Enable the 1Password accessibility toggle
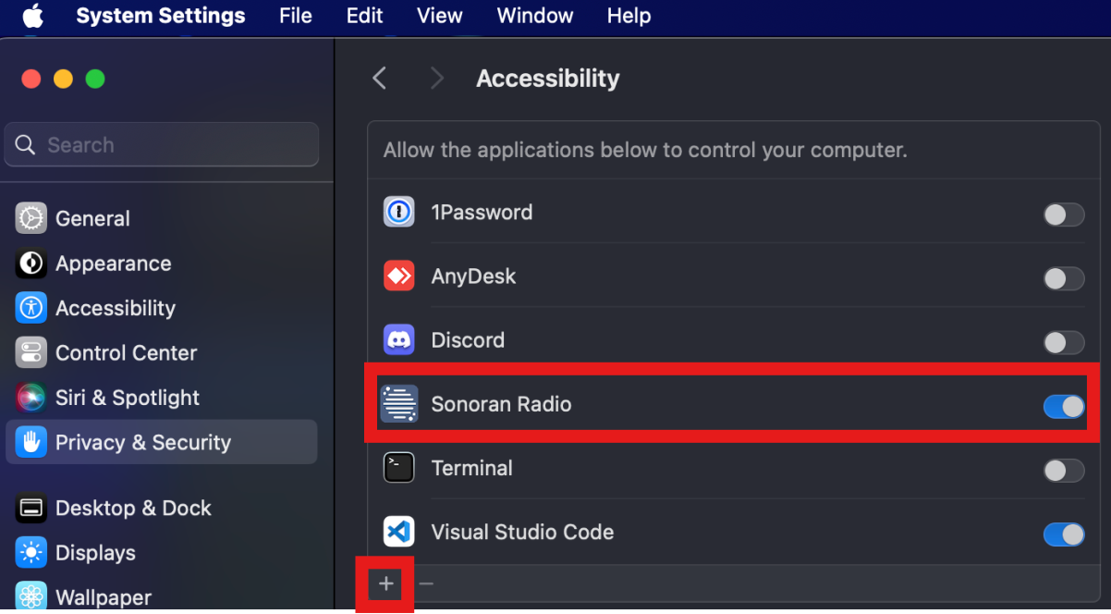This screenshot has height=614, width=1111. [1064, 215]
